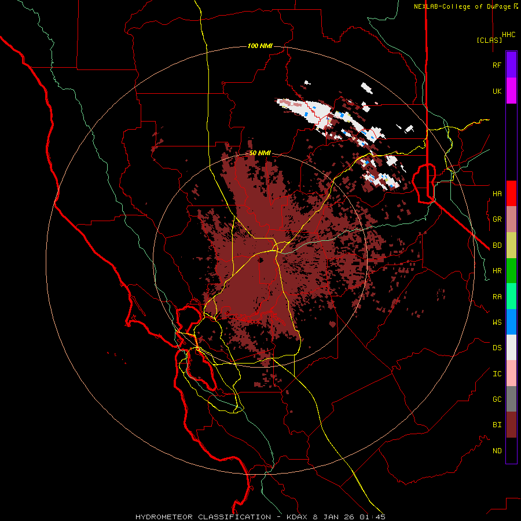Screen dimensions: 521x521
Task: Select the BI brown legend swatch
Action: point(511,425)
